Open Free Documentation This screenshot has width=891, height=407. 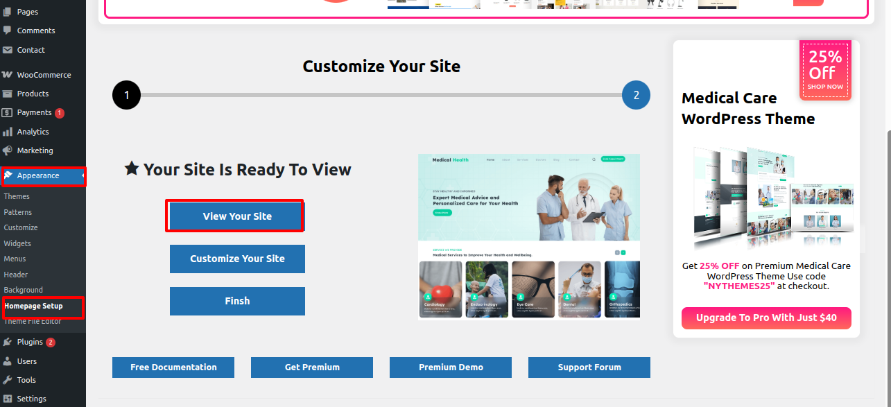pyautogui.click(x=173, y=367)
